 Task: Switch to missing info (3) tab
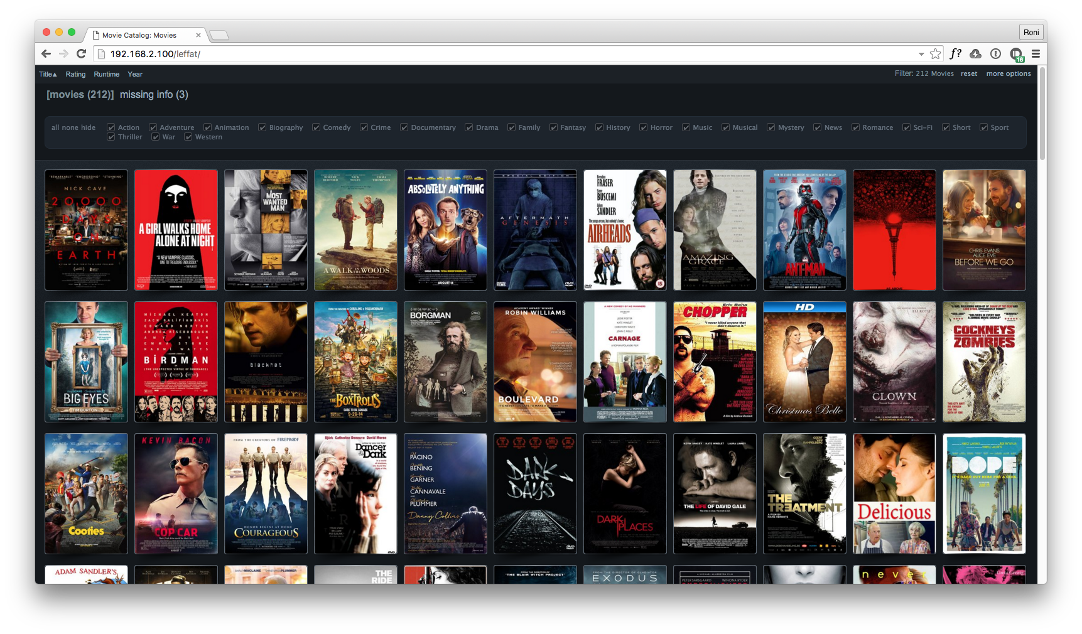[x=154, y=95]
